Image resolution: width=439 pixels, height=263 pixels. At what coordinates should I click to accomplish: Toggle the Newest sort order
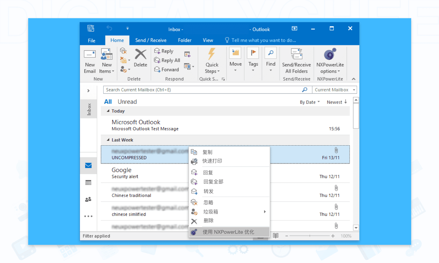pyautogui.click(x=337, y=102)
